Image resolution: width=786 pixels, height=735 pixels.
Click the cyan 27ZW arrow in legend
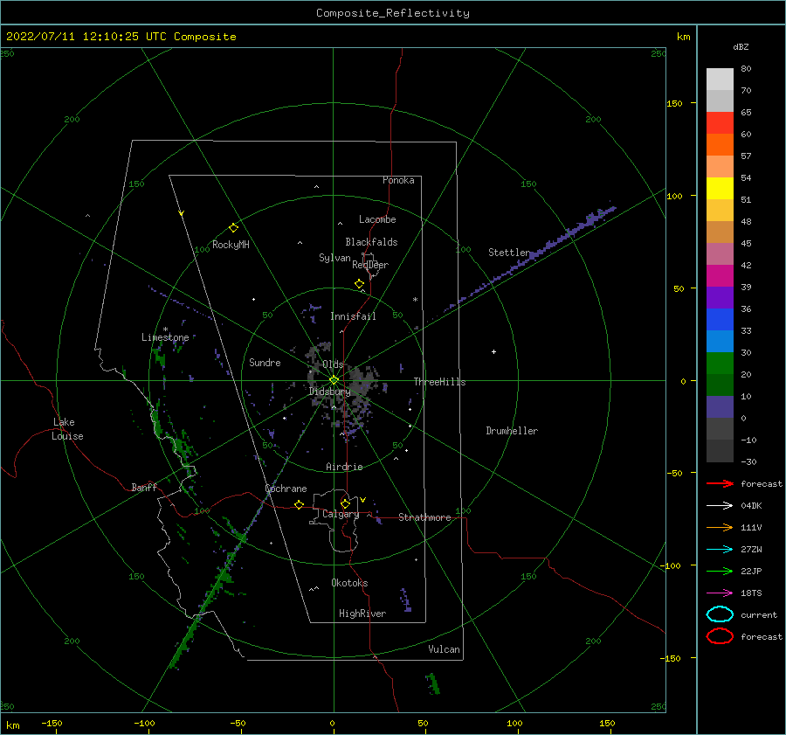point(720,550)
